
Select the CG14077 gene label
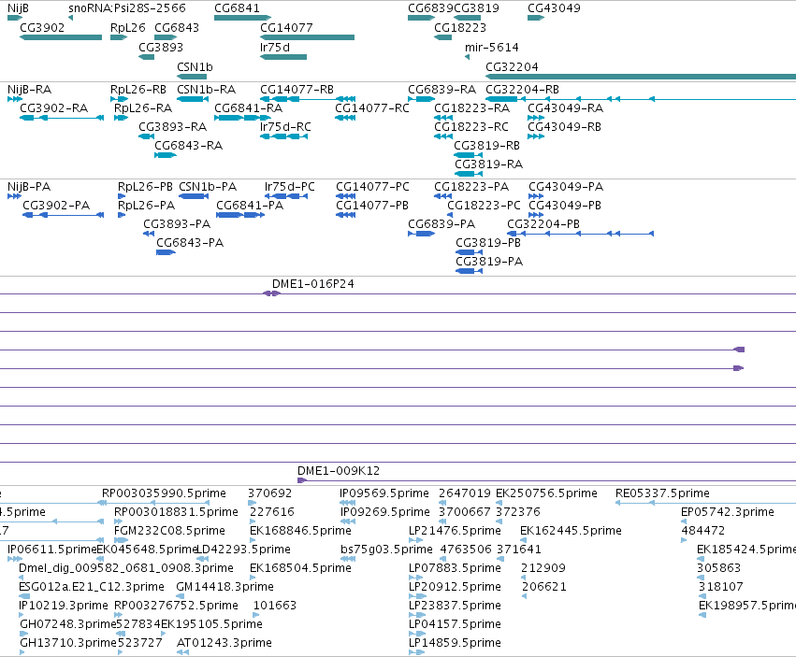click(x=286, y=27)
